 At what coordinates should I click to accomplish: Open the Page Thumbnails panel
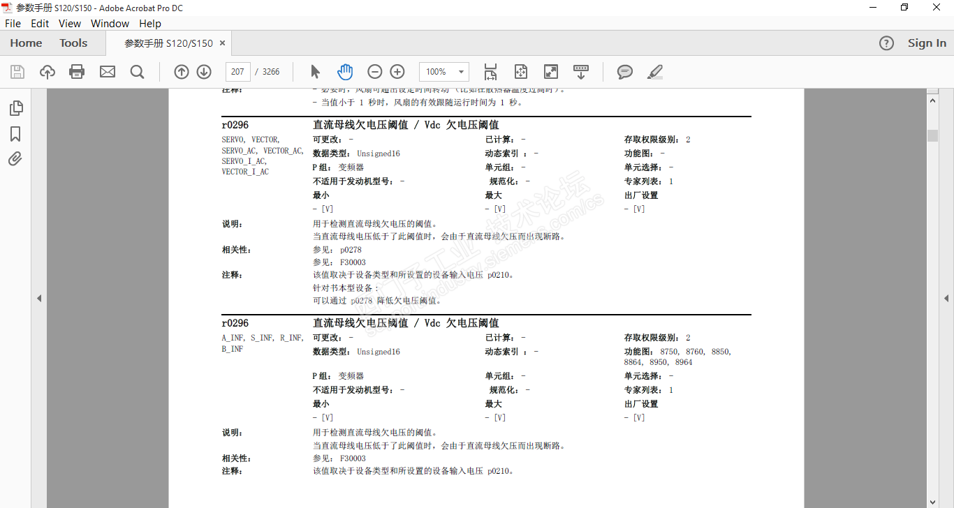pos(15,108)
